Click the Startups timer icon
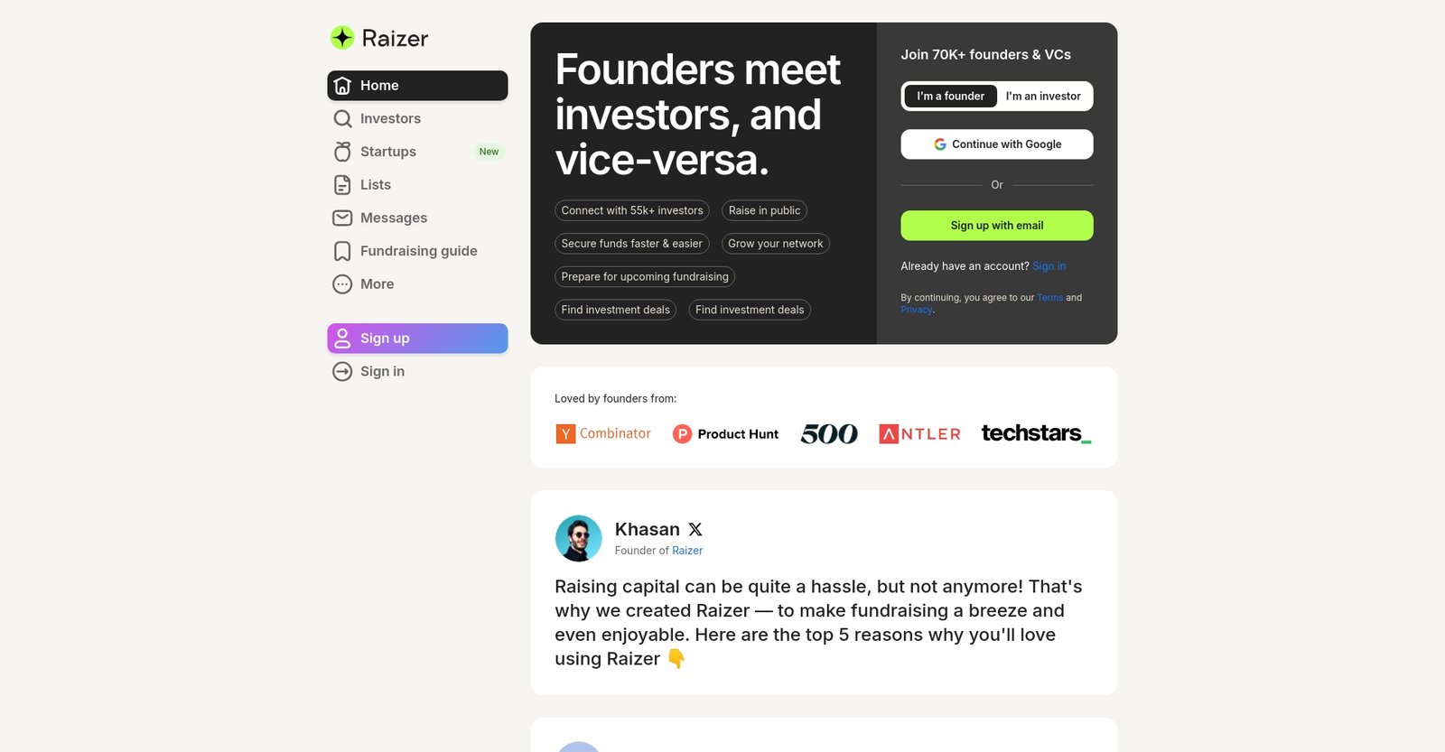The height and width of the screenshot is (752, 1445). point(341,152)
